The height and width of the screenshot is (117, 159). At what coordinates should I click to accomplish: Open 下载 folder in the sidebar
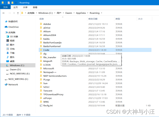(x=12, y=53)
